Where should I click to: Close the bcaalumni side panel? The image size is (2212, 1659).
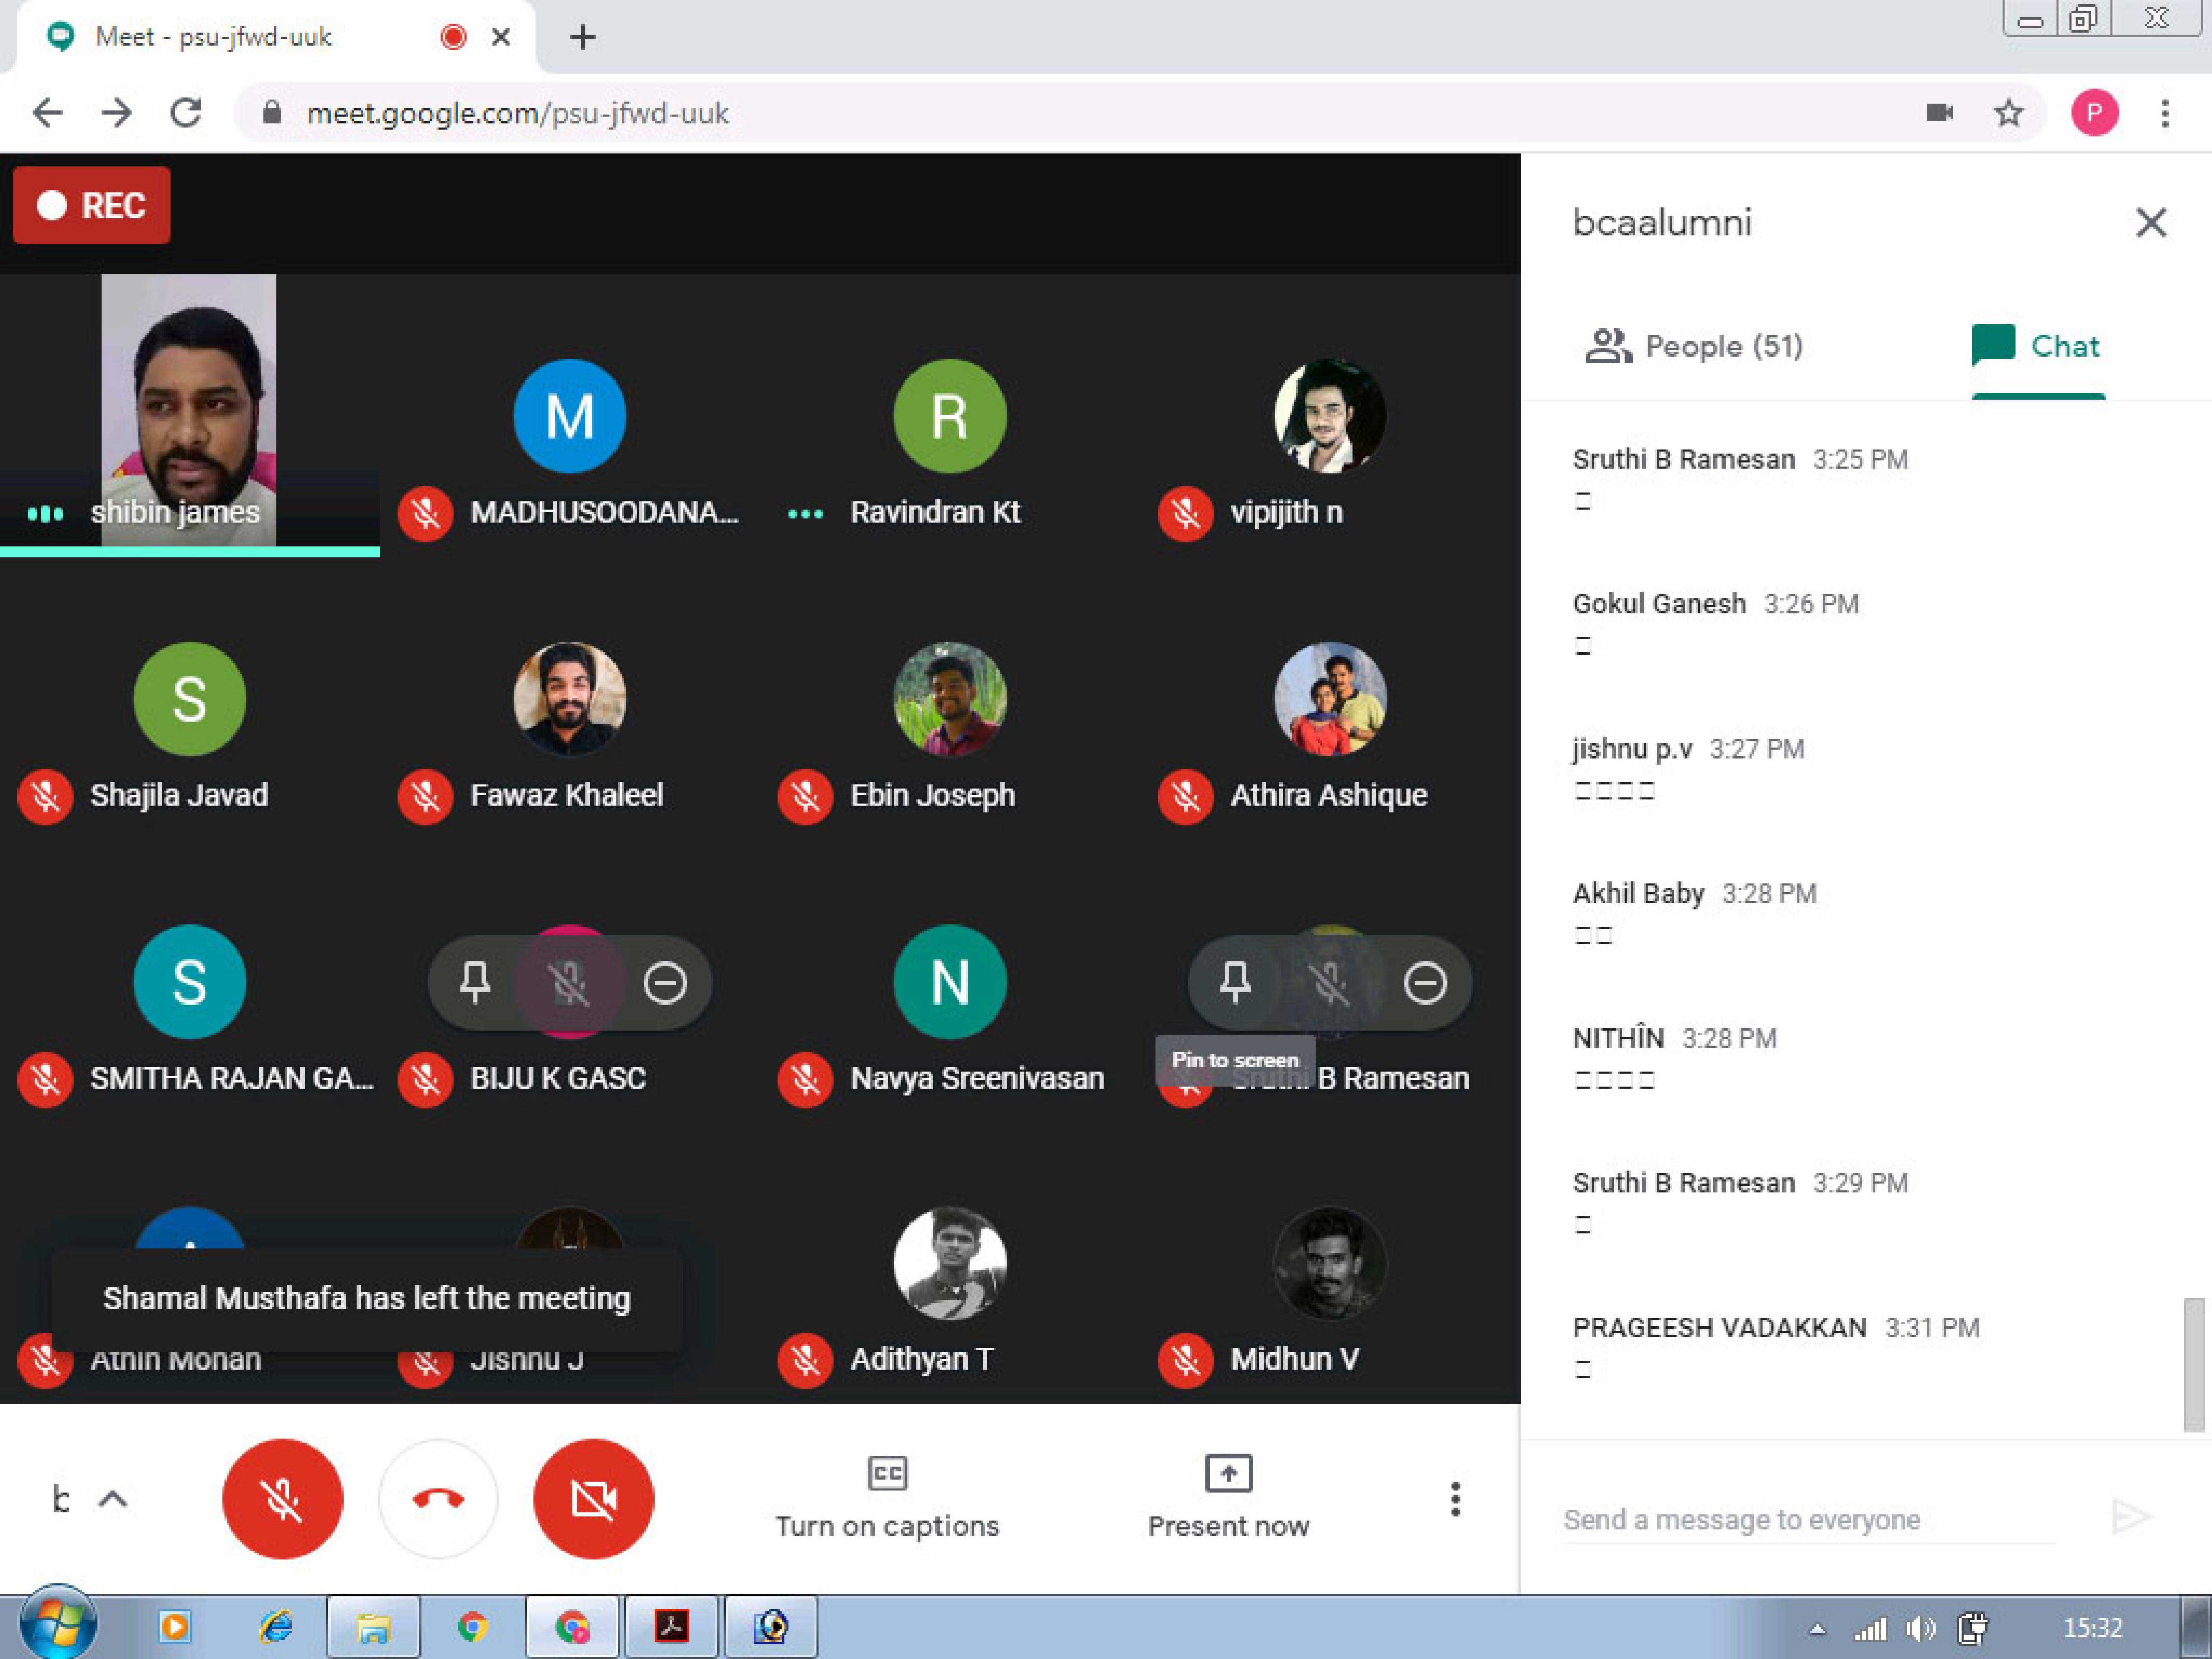(2151, 222)
